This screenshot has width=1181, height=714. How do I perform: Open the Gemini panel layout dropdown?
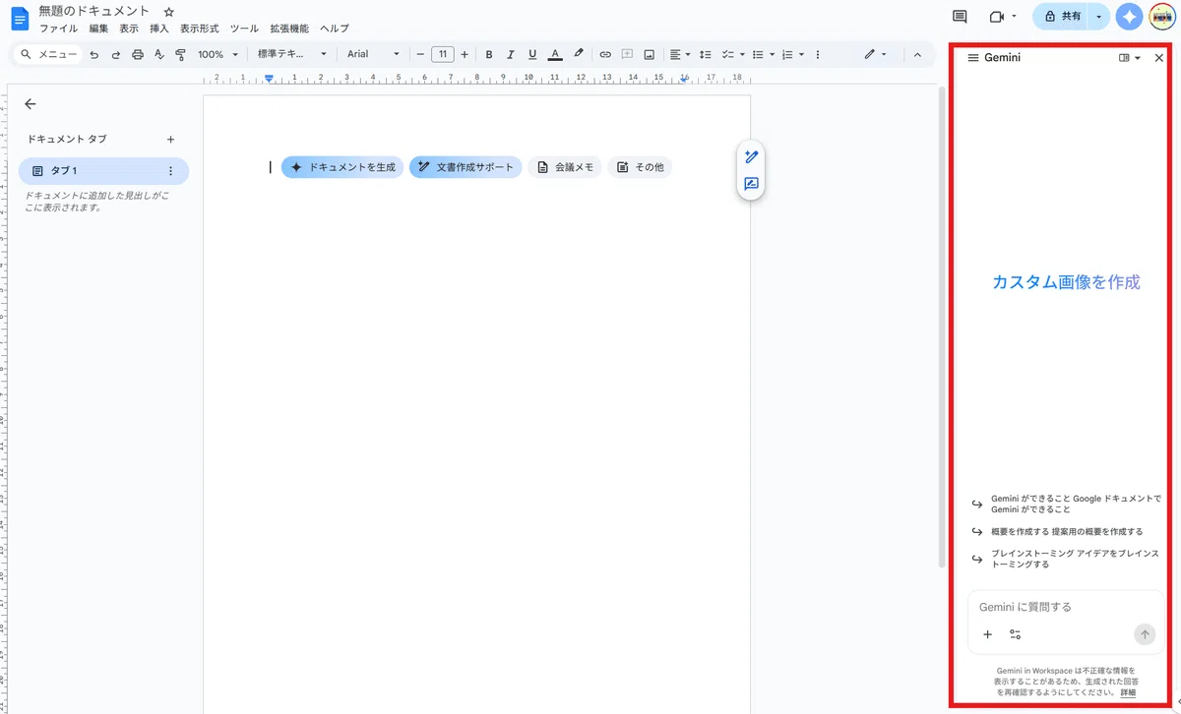pos(1130,58)
